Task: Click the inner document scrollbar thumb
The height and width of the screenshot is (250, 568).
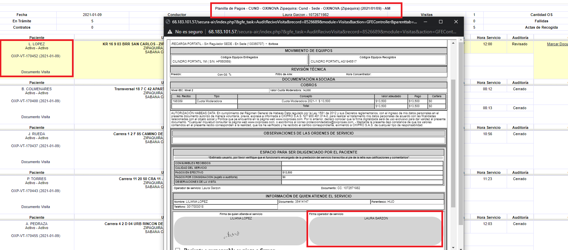Action: (x=453, y=143)
